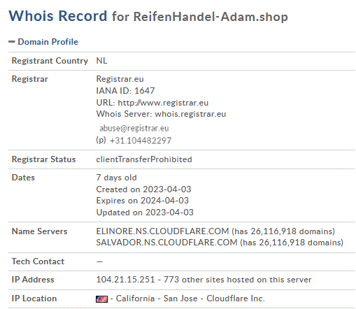This screenshot has height=309, width=356.
Task: Click the abuse@registrar.eu email image
Action: (134, 128)
